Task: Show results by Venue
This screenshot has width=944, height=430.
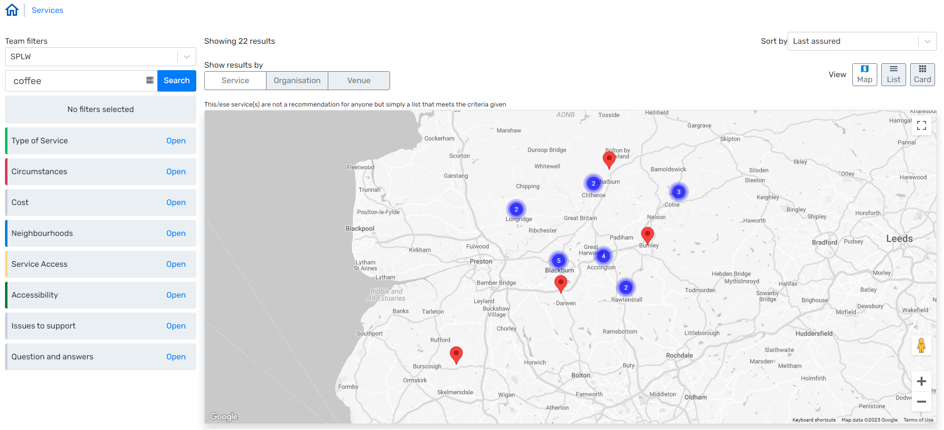Action: 359,81
